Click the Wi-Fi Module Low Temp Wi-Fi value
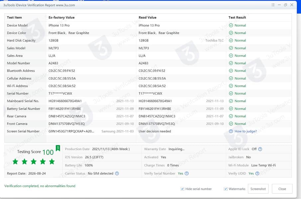 pos(263,165)
